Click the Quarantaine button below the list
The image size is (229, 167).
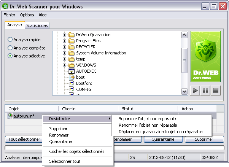pos(163,139)
